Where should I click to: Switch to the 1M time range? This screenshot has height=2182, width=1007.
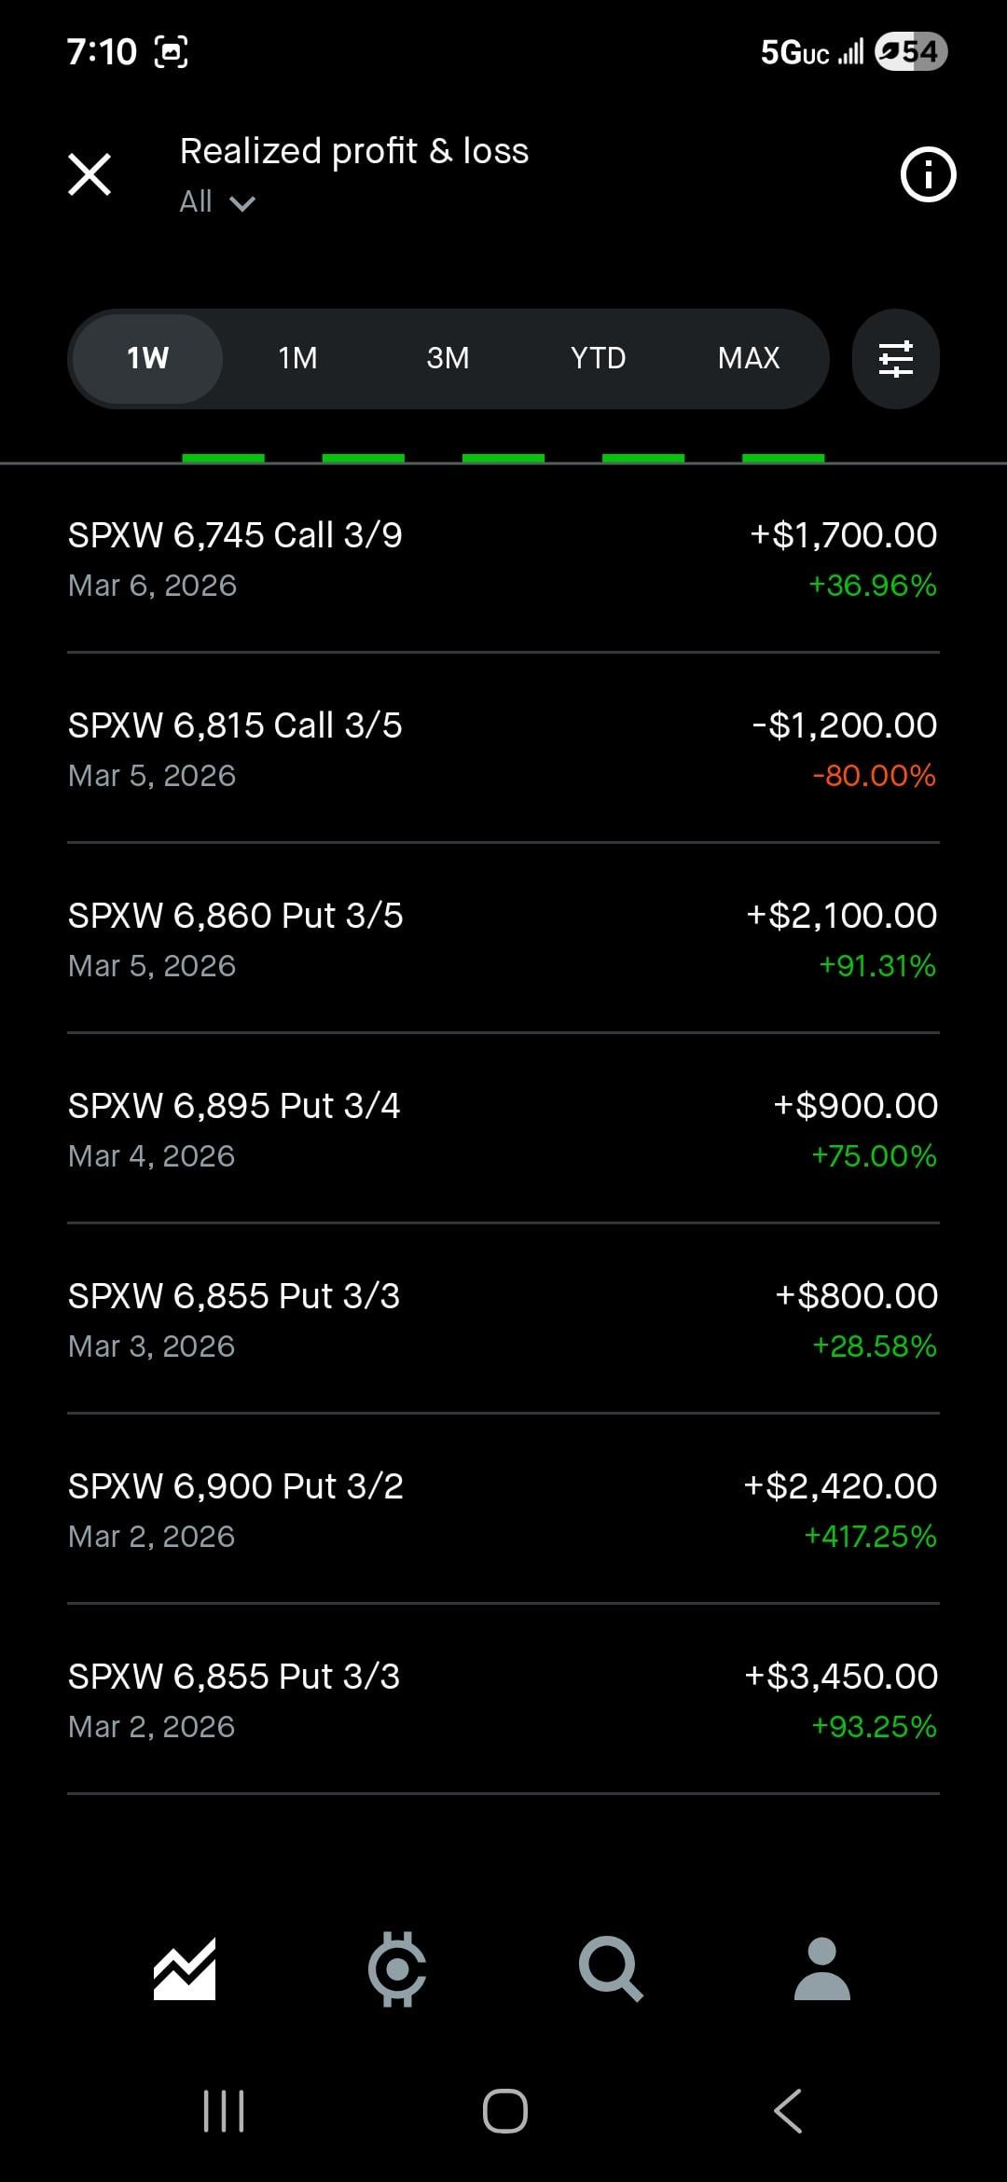pyautogui.click(x=297, y=358)
